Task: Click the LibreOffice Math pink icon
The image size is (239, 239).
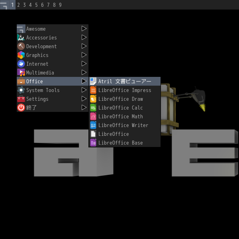Action: 93,116
